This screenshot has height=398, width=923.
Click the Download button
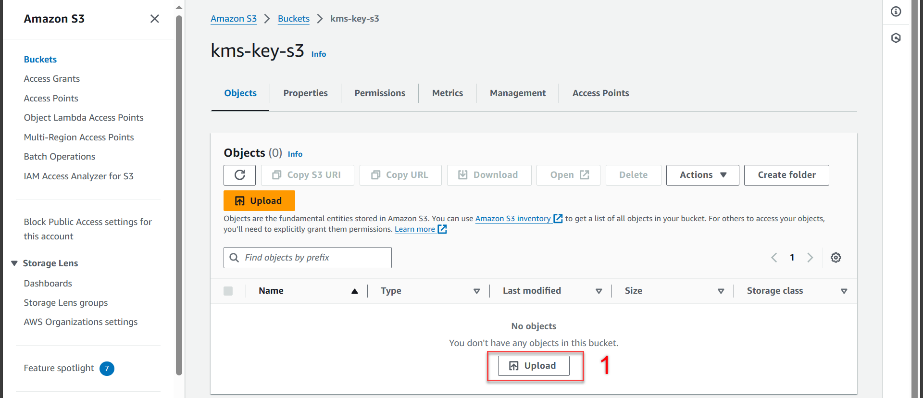click(489, 175)
